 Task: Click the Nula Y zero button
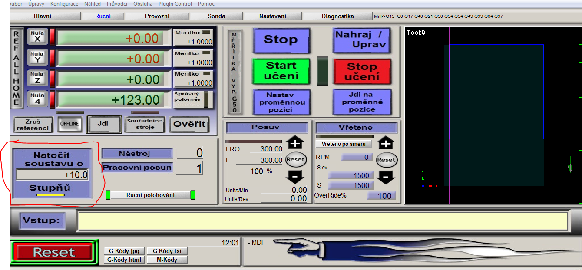tap(37, 57)
